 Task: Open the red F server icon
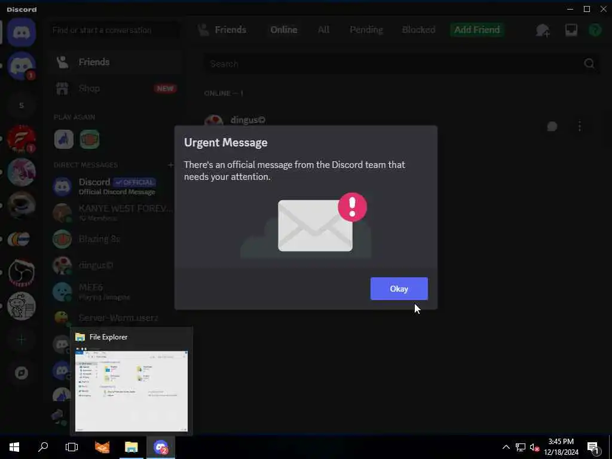click(22, 139)
